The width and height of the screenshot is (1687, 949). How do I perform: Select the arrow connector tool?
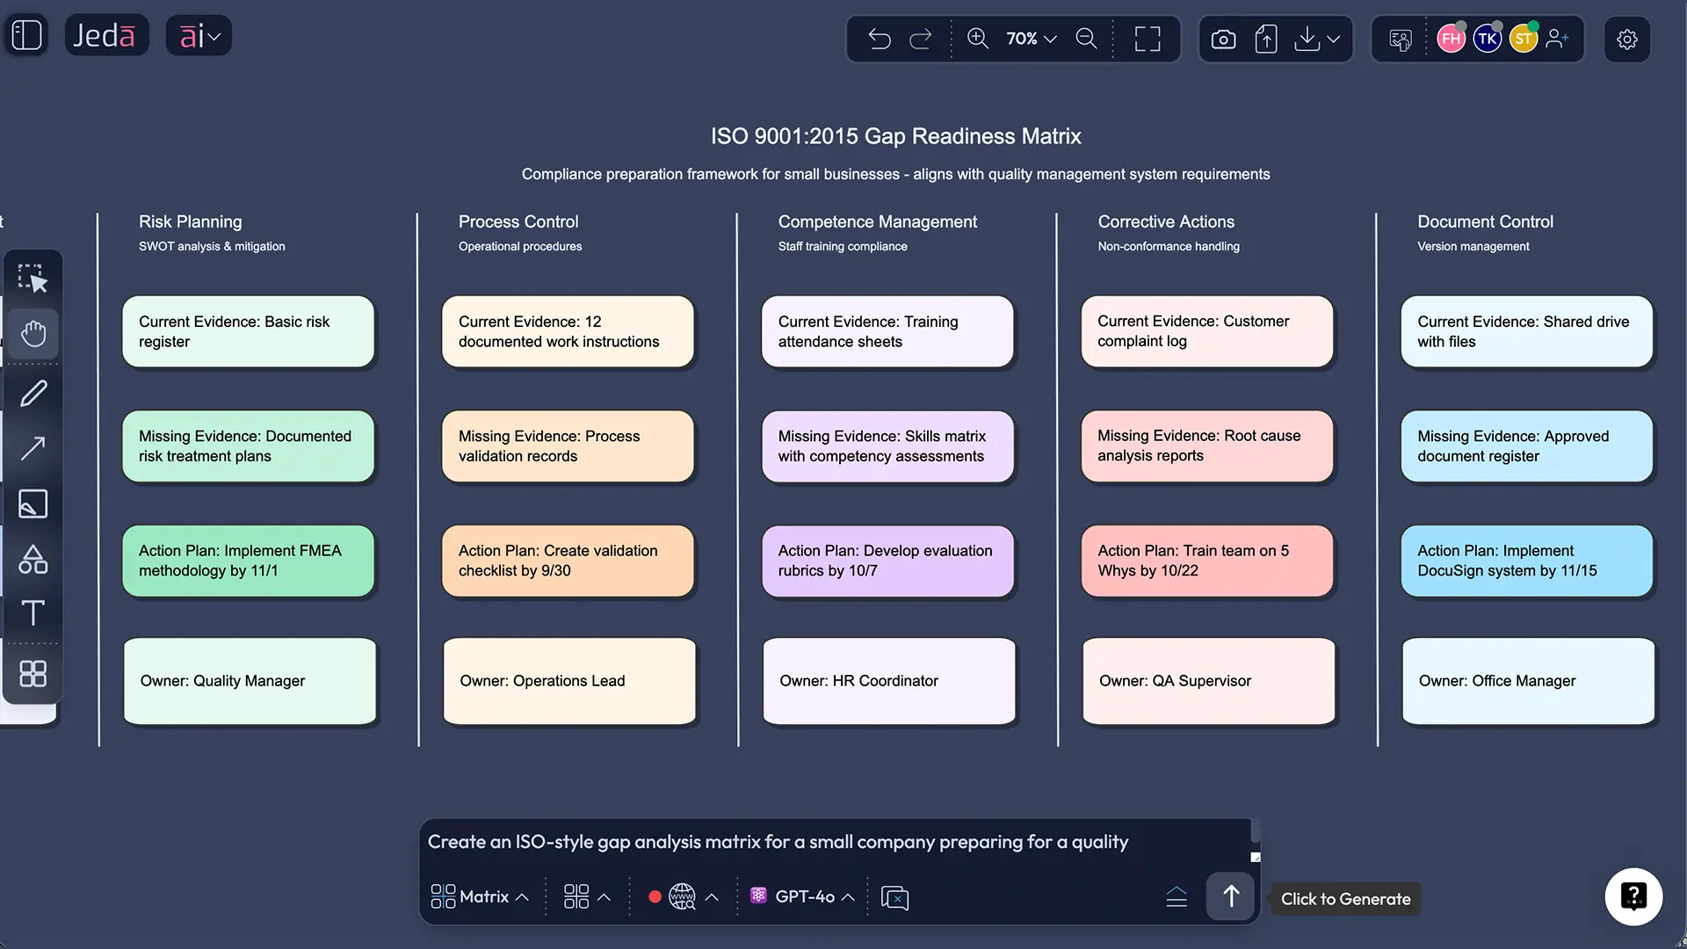[x=33, y=448]
